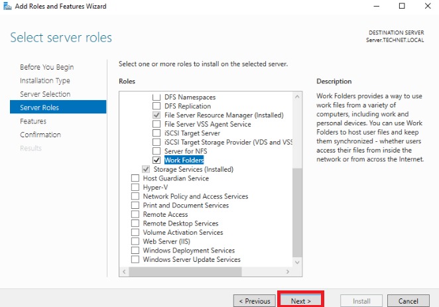Viewport: 439px width, 307px height.
Task: Select the DFS Replication label
Action: (188, 106)
